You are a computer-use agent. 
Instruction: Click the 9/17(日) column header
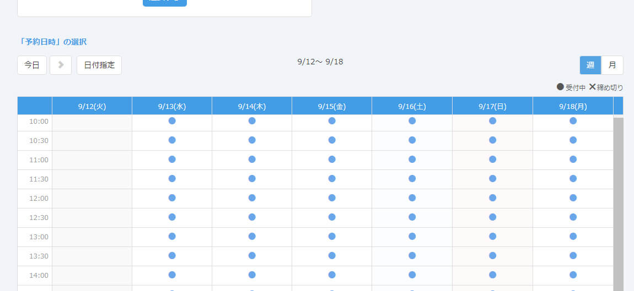[x=492, y=106]
